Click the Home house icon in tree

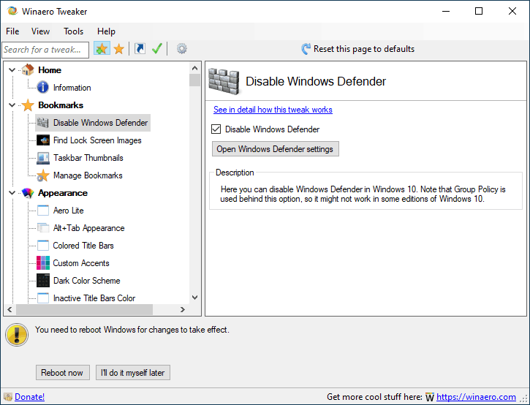point(28,69)
